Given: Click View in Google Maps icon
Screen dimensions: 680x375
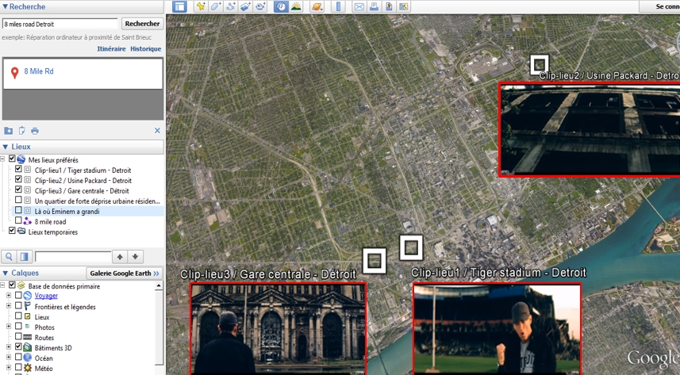Looking at the screenshot, I should [x=404, y=6].
